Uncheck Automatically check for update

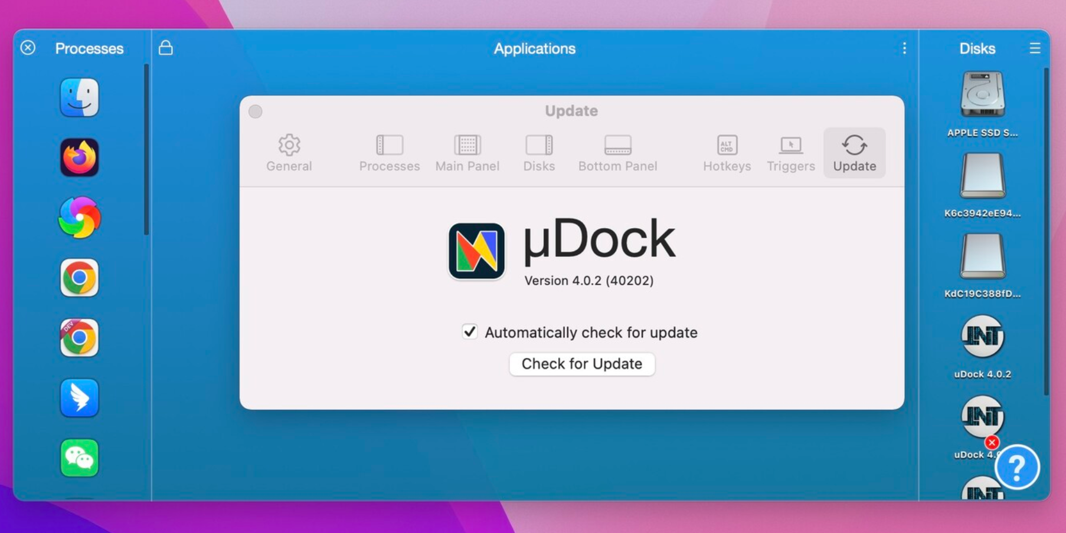click(x=470, y=332)
